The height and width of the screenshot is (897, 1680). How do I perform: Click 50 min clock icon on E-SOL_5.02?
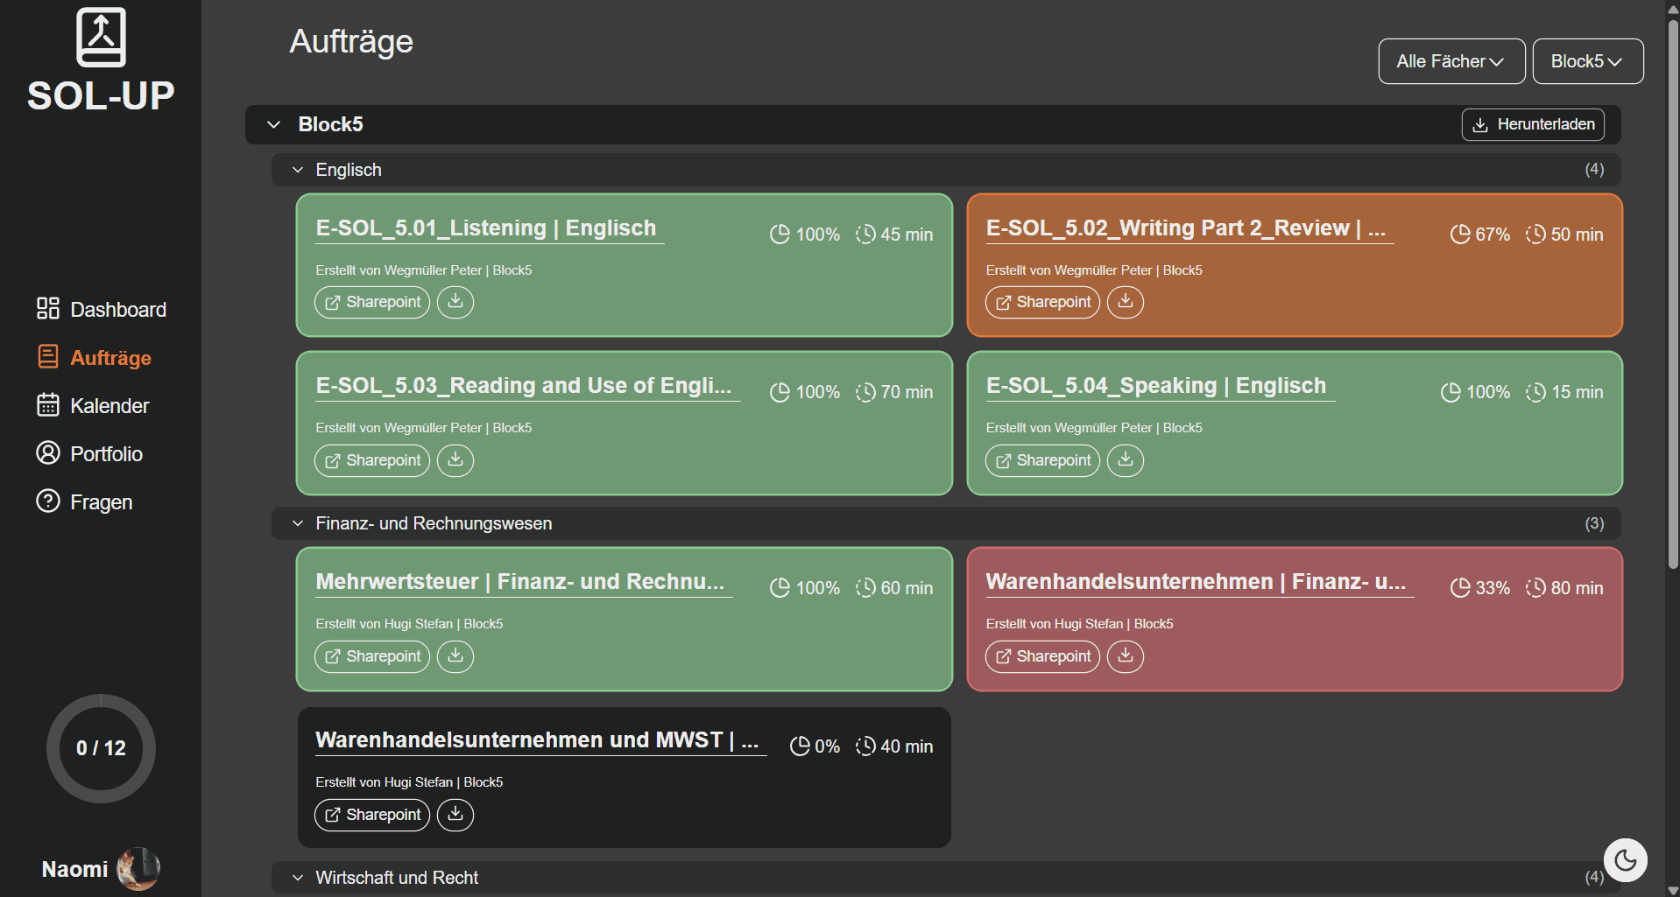pos(1535,235)
